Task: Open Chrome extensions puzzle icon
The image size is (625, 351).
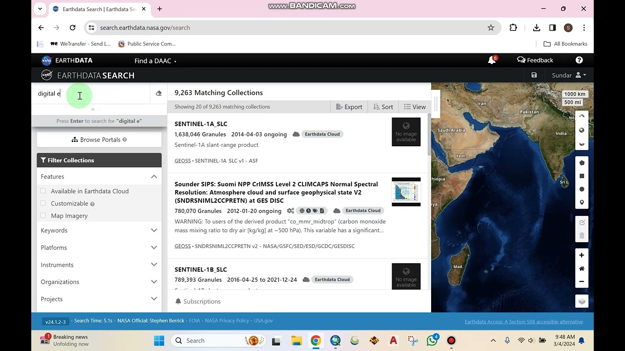Action: tap(513, 28)
